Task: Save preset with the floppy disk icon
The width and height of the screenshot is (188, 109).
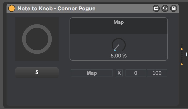Action: point(173,8)
